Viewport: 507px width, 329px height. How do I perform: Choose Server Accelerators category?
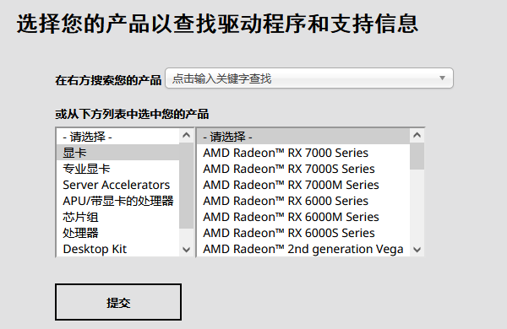tap(117, 185)
